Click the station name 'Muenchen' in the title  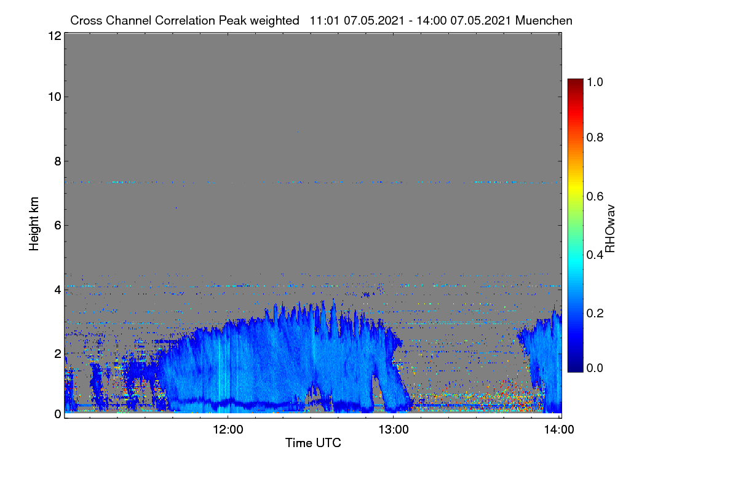[x=544, y=20]
